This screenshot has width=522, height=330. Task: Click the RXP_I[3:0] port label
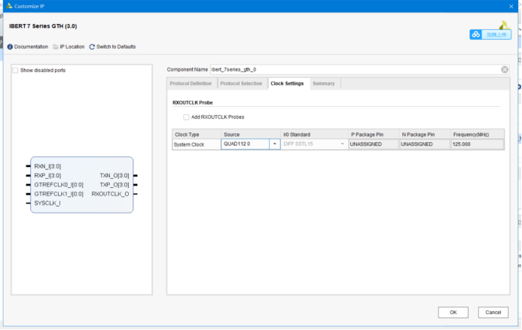47,175
